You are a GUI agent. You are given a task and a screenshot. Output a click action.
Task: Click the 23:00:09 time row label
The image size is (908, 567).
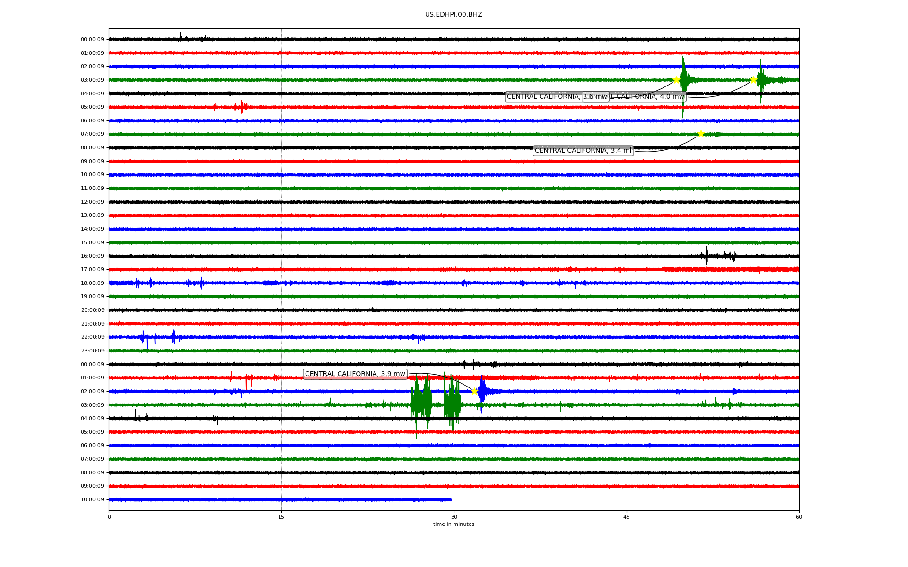[x=92, y=351]
